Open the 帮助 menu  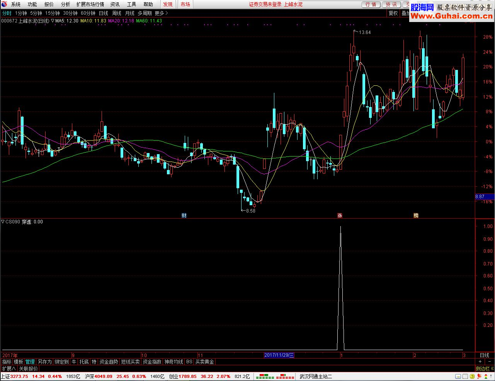pyautogui.click(x=148, y=4)
